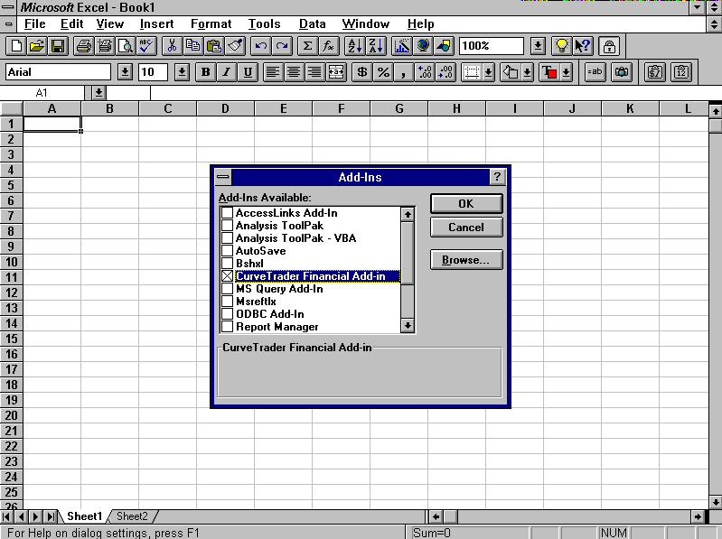Click the Align Left icon
This screenshot has height=539, width=722.
(273, 72)
